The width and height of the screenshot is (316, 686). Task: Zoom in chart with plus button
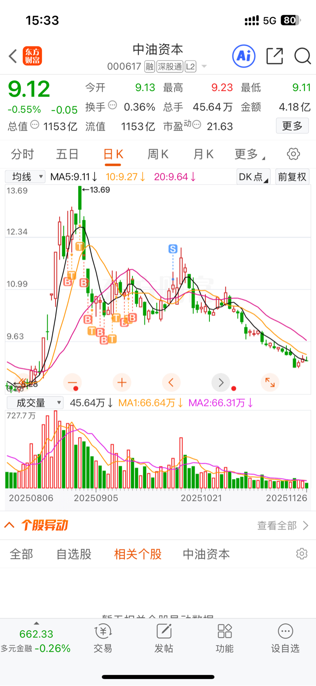tap(122, 382)
